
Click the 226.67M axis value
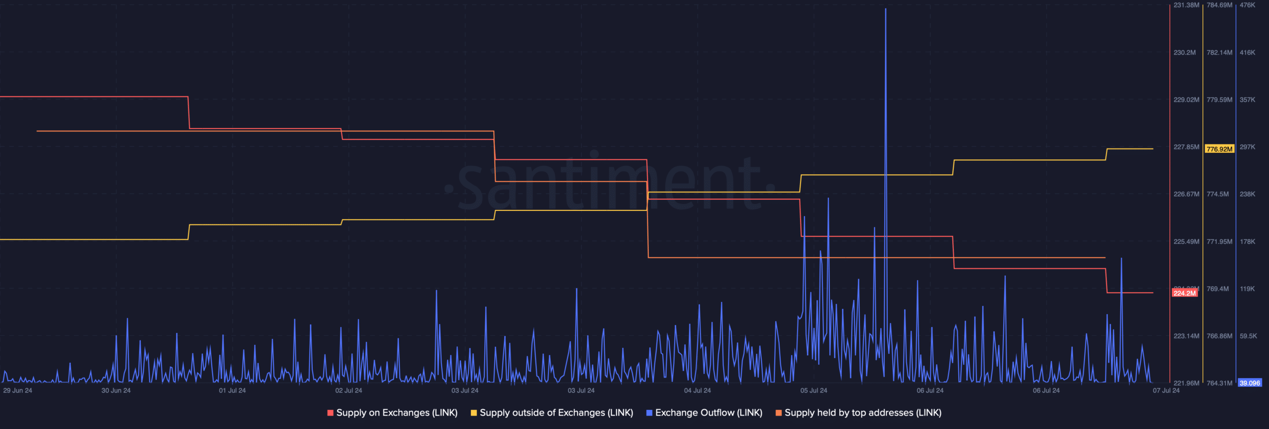point(1186,194)
